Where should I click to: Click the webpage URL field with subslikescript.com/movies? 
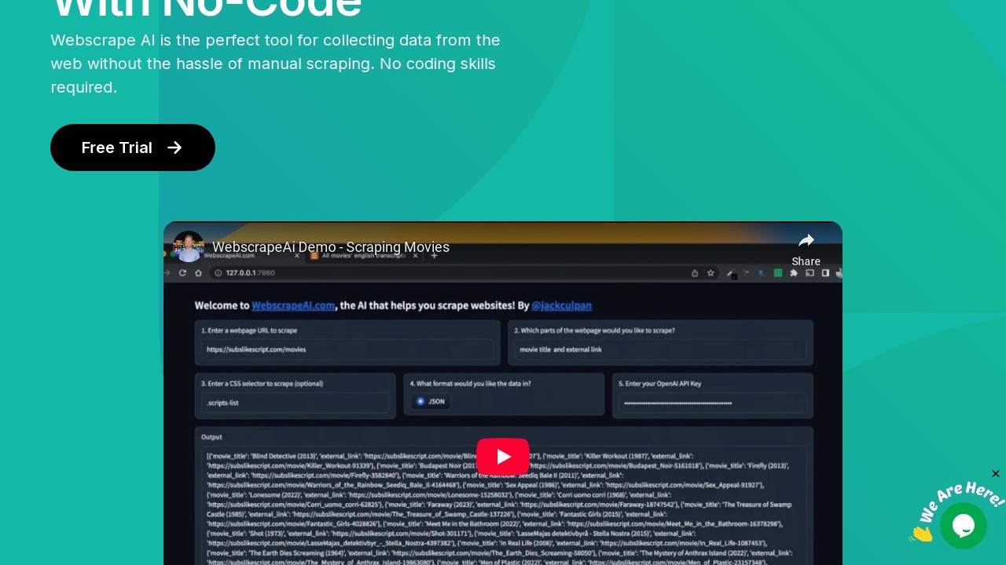(x=347, y=349)
